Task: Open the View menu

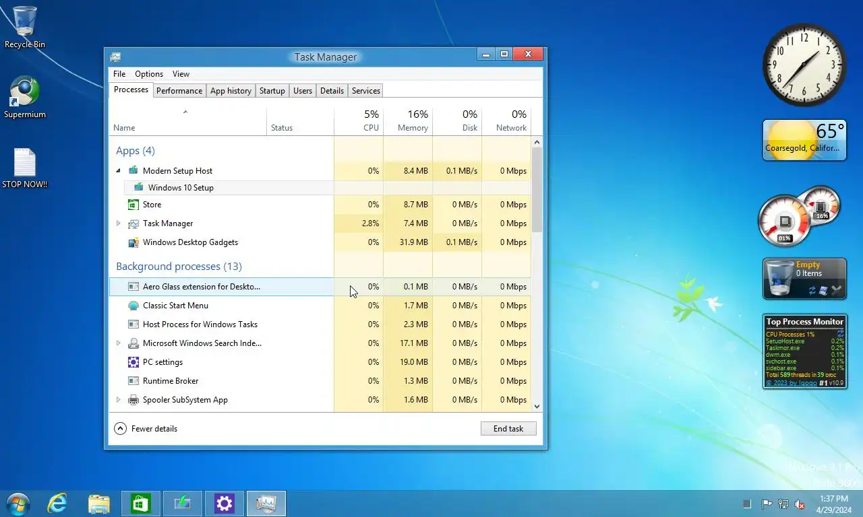Action: coord(181,74)
